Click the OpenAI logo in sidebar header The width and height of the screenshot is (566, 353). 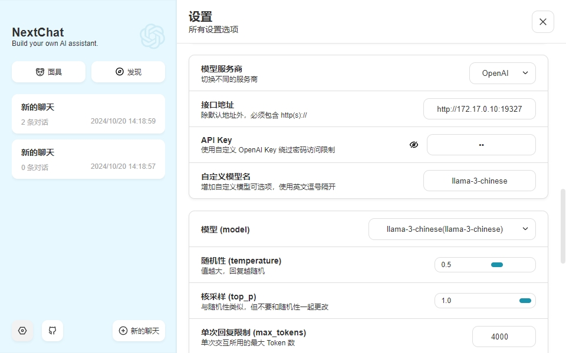tap(152, 36)
